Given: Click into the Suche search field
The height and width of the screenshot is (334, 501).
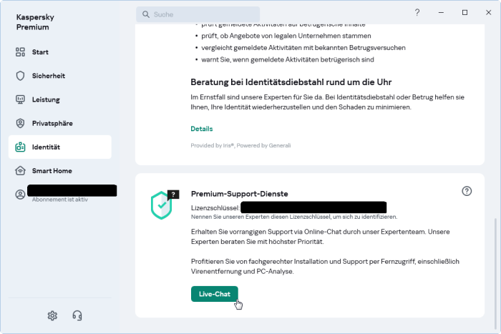Looking at the screenshot, I should tap(198, 14).
